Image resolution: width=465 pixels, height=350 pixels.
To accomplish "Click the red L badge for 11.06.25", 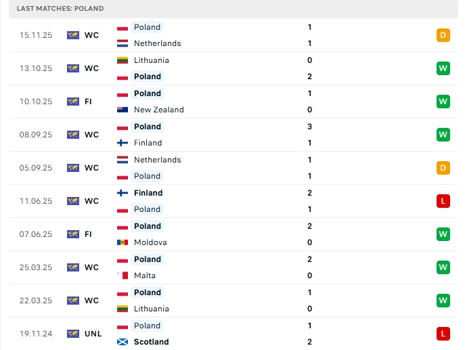I will tap(443, 201).
